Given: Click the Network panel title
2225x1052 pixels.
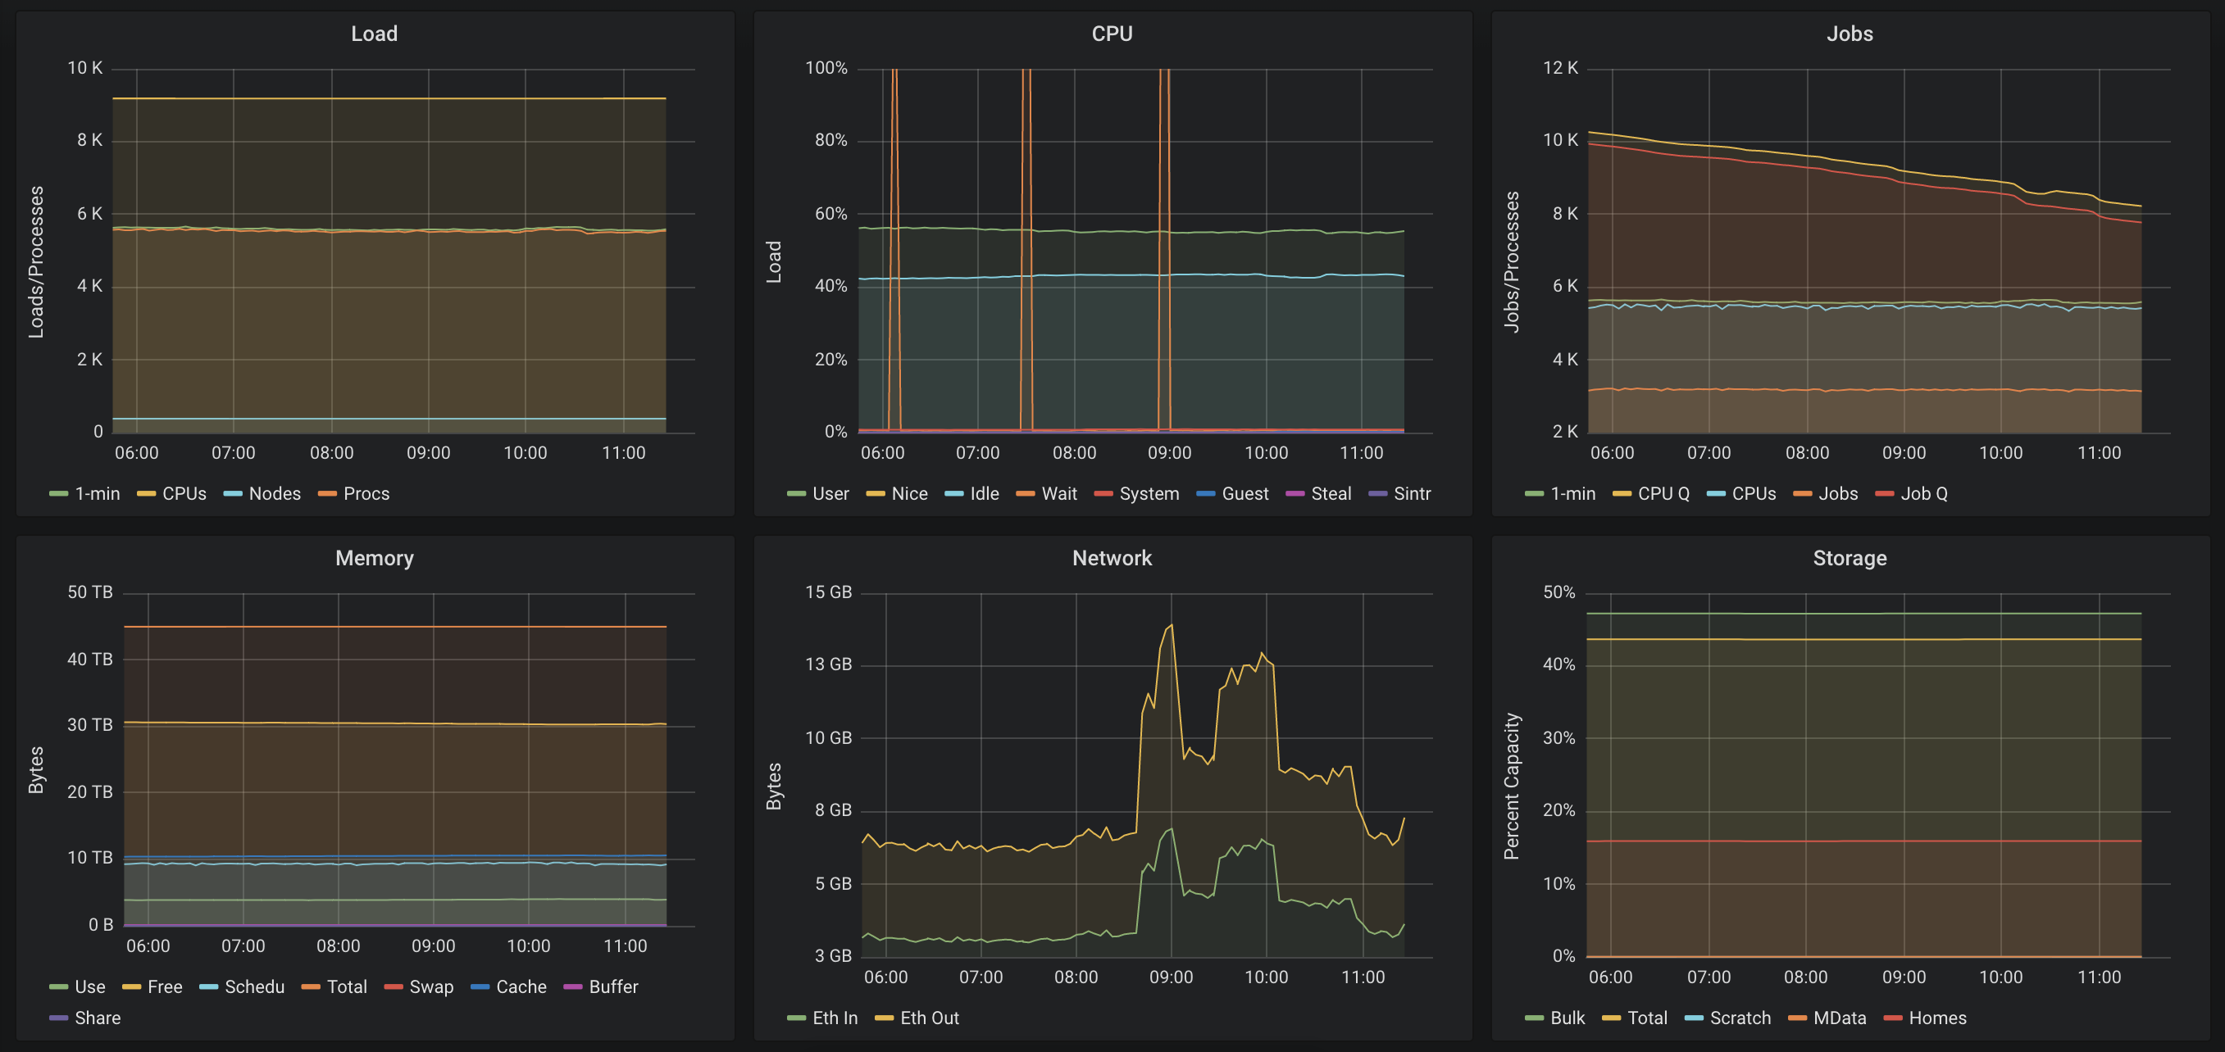Looking at the screenshot, I should coord(1112,557).
